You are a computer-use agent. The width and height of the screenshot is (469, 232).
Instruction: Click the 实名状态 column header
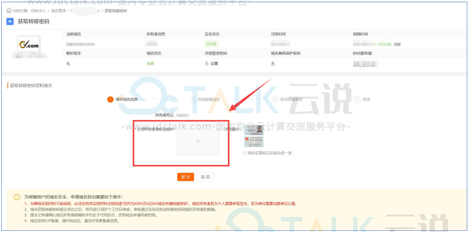[212, 34]
